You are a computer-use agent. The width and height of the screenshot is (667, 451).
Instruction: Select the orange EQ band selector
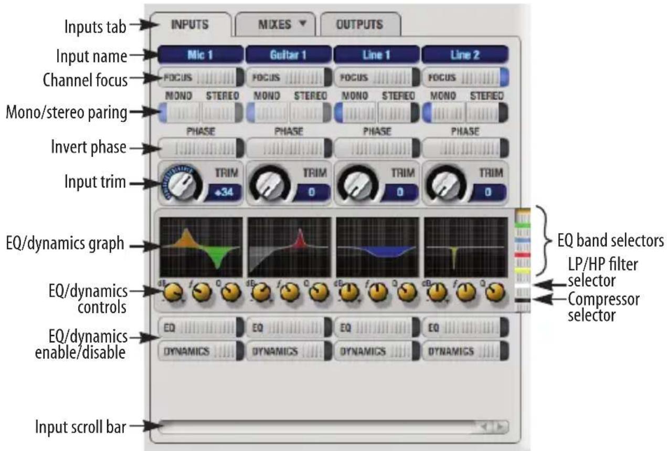coord(523,211)
